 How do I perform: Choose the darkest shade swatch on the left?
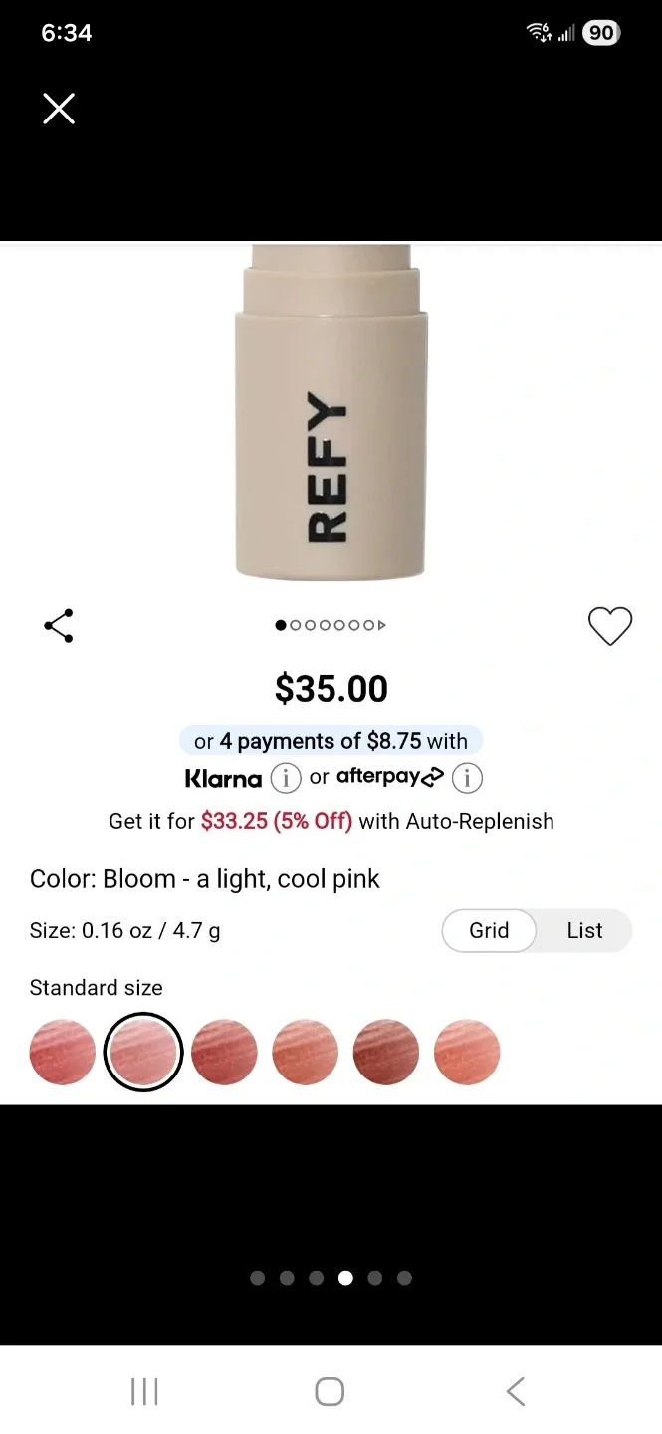tap(62, 1051)
